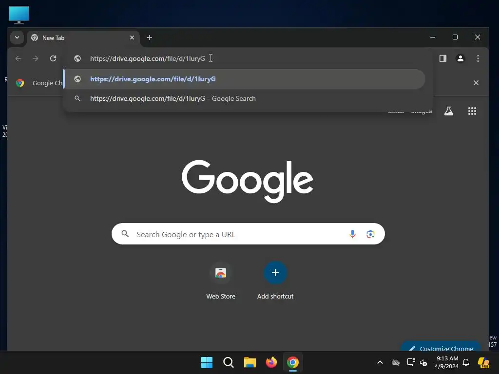Select the New Tab tab

pyautogui.click(x=83, y=38)
